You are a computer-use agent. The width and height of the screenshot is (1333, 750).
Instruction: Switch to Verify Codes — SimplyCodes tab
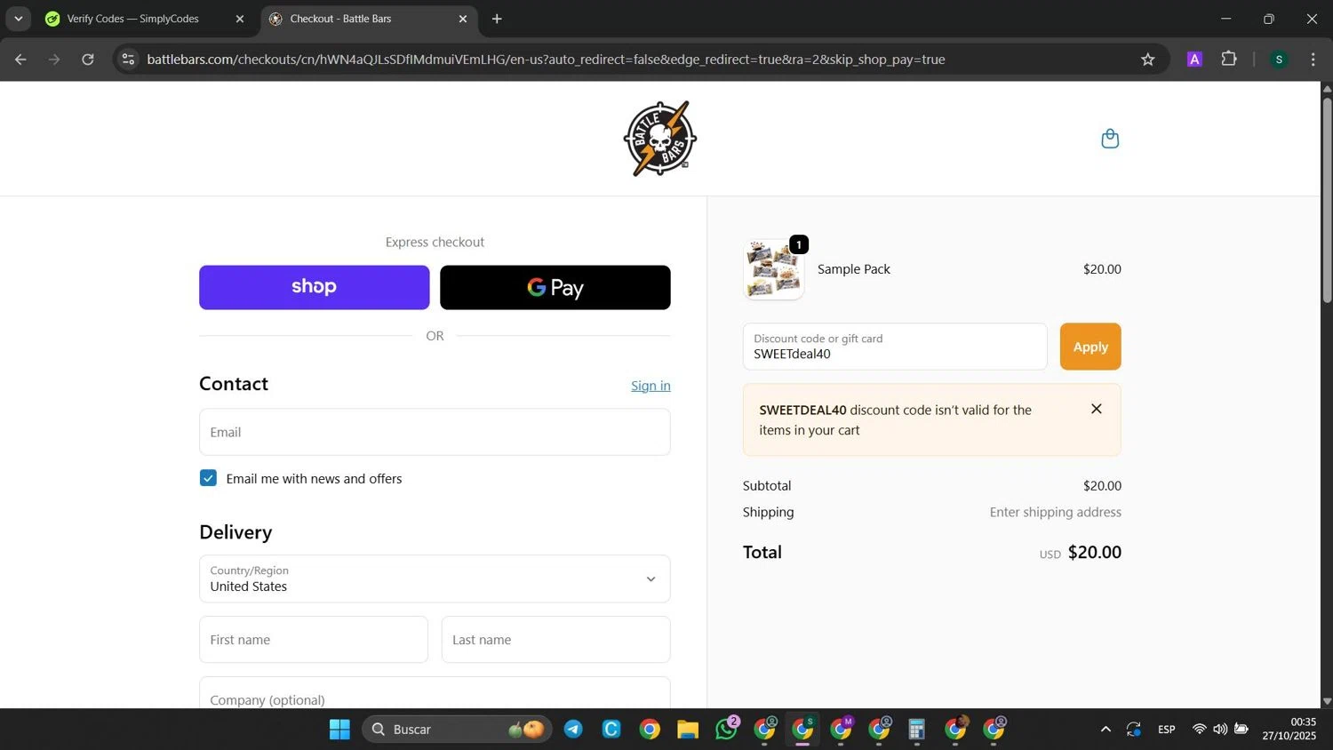[133, 19]
